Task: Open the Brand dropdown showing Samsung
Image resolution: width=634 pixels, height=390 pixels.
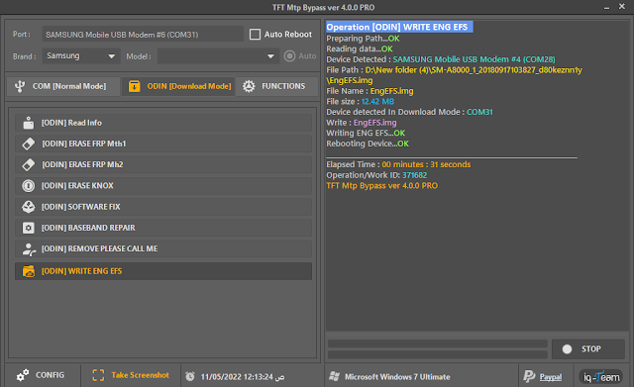Action: [x=81, y=56]
